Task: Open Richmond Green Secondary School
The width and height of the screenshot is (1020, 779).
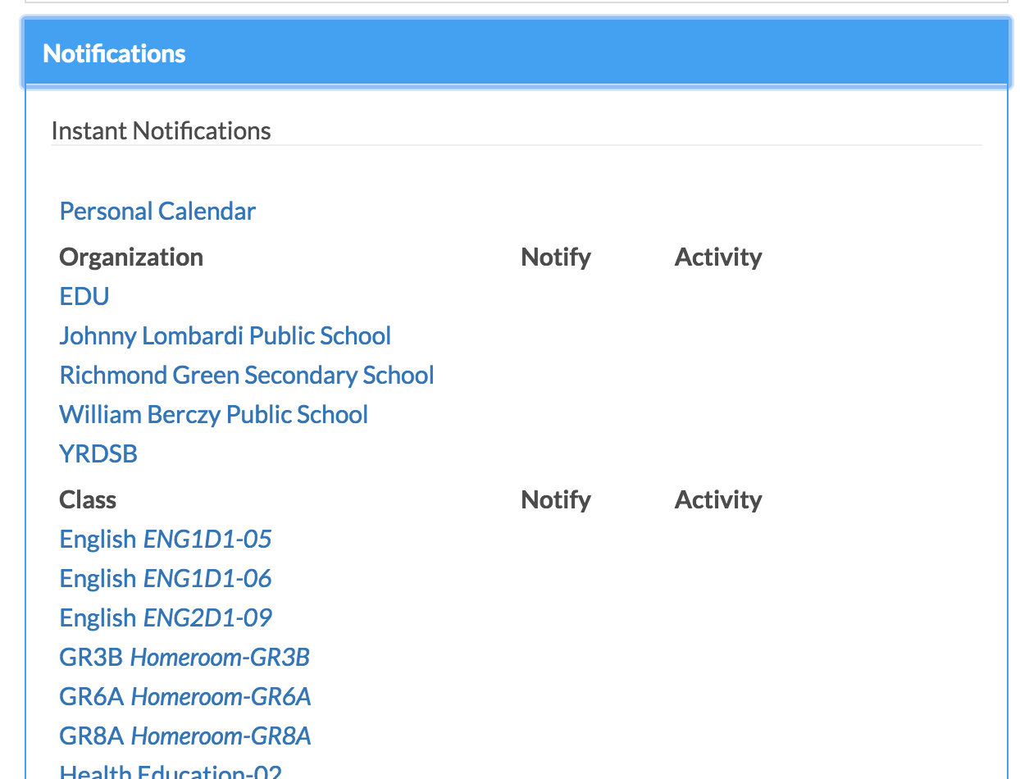Action: (247, 375)
